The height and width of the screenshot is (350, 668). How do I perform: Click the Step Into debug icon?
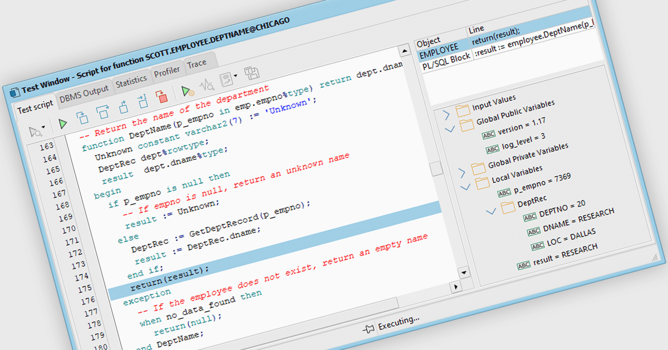point(82,117)
